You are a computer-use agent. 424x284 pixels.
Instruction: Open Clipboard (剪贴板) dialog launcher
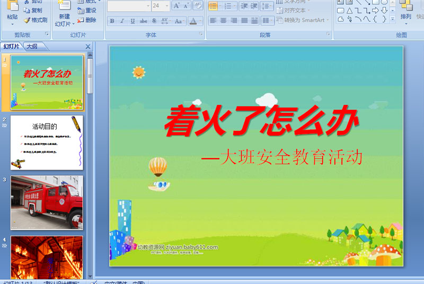pyautogui.click(x=47, y=34)
